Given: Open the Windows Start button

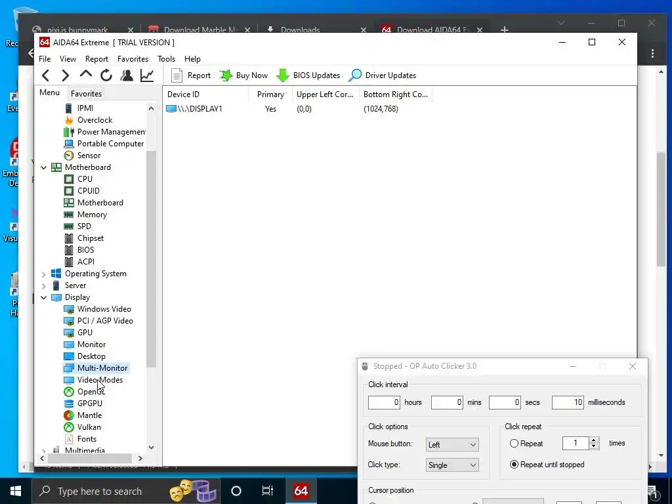Looking at the screenshot, I should [x=16, y=491].
